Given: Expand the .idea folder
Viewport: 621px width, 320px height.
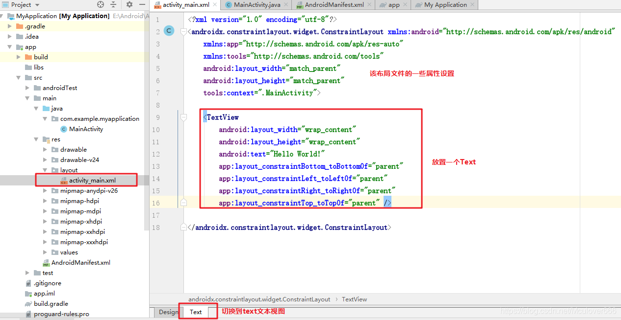Looking at the screenshot, I should point(10,37).
